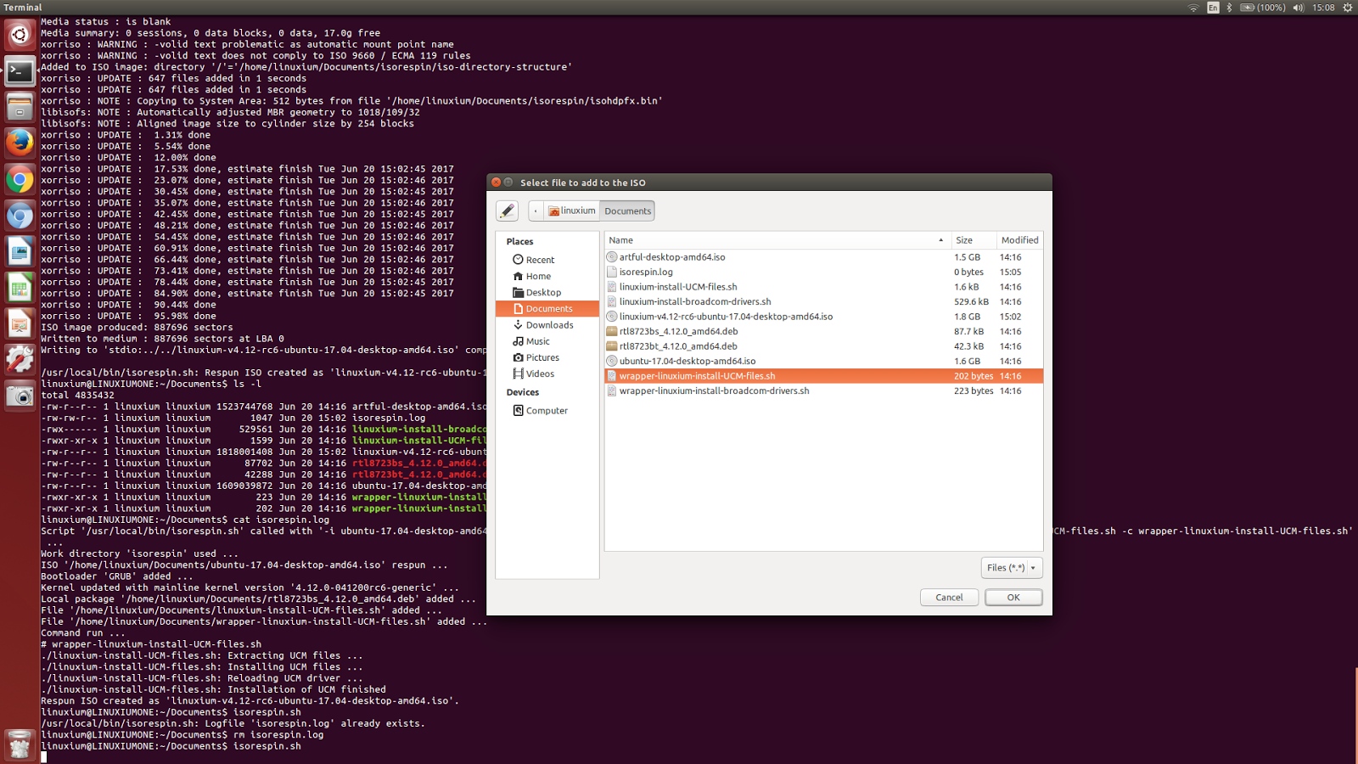This screenshot has width=1358, height=764.
Task: Select the file ubuntu-17.04-desktop-amd64.iso
Action: point(824,361)
